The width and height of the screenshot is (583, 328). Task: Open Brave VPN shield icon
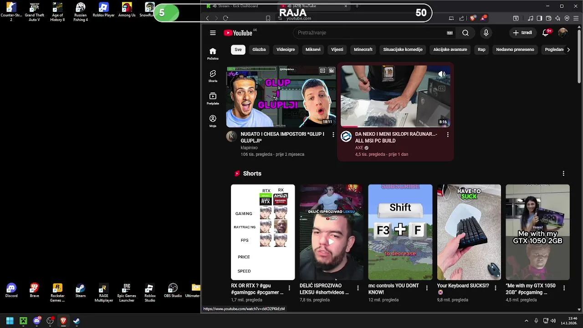point(567,18)
